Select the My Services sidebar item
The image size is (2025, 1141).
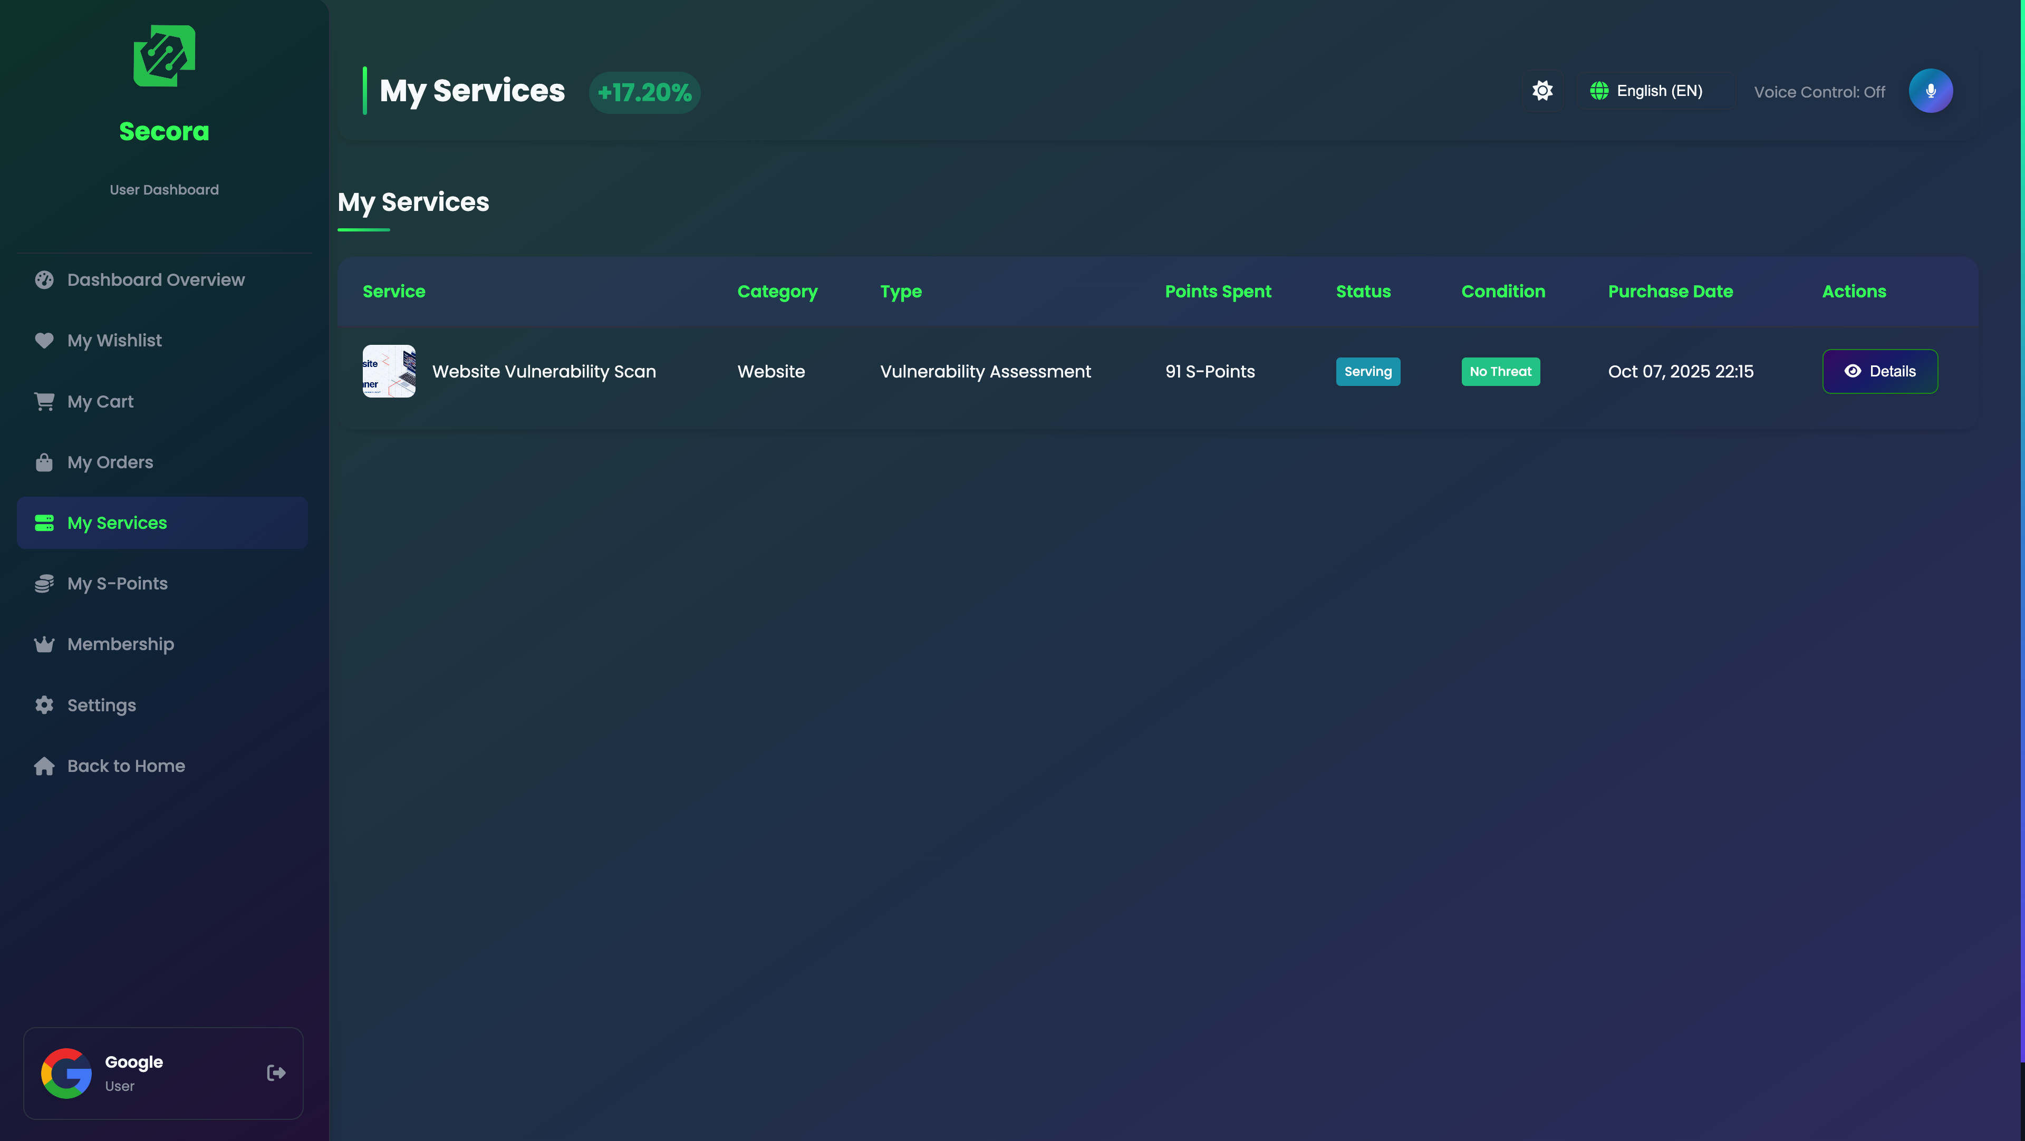(117, 523)
